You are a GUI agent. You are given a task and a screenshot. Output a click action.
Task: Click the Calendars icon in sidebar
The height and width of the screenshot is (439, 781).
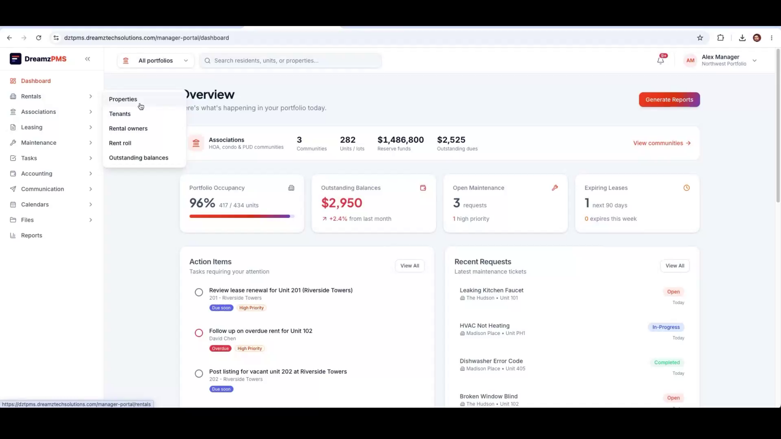[x=13, y=205]
